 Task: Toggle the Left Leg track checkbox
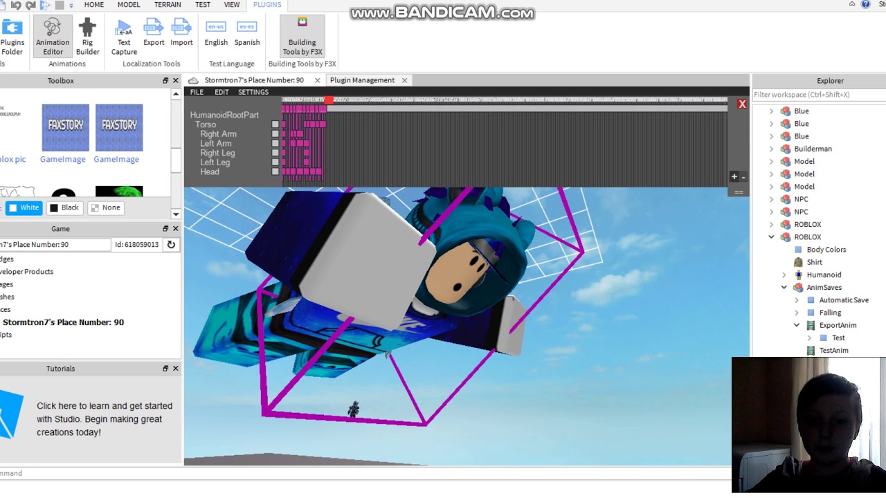[275, 163]
